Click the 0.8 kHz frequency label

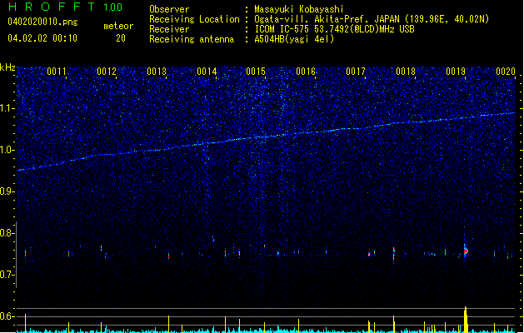(x=7, y=233)
